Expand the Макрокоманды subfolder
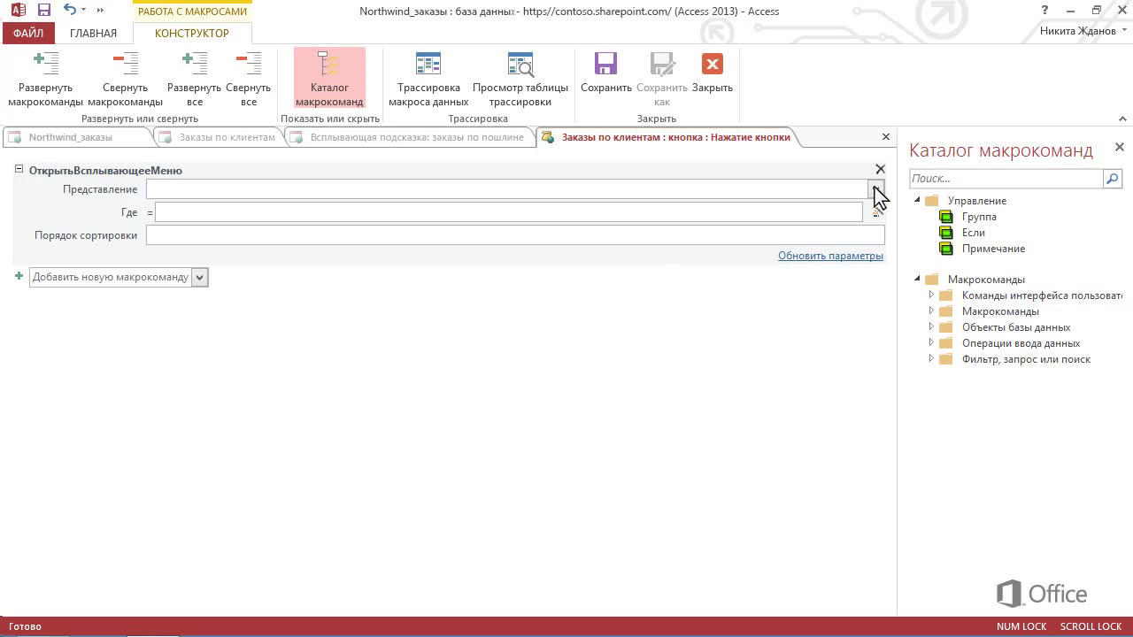This screenshot has height=637, width=1133. click(931, 311)
